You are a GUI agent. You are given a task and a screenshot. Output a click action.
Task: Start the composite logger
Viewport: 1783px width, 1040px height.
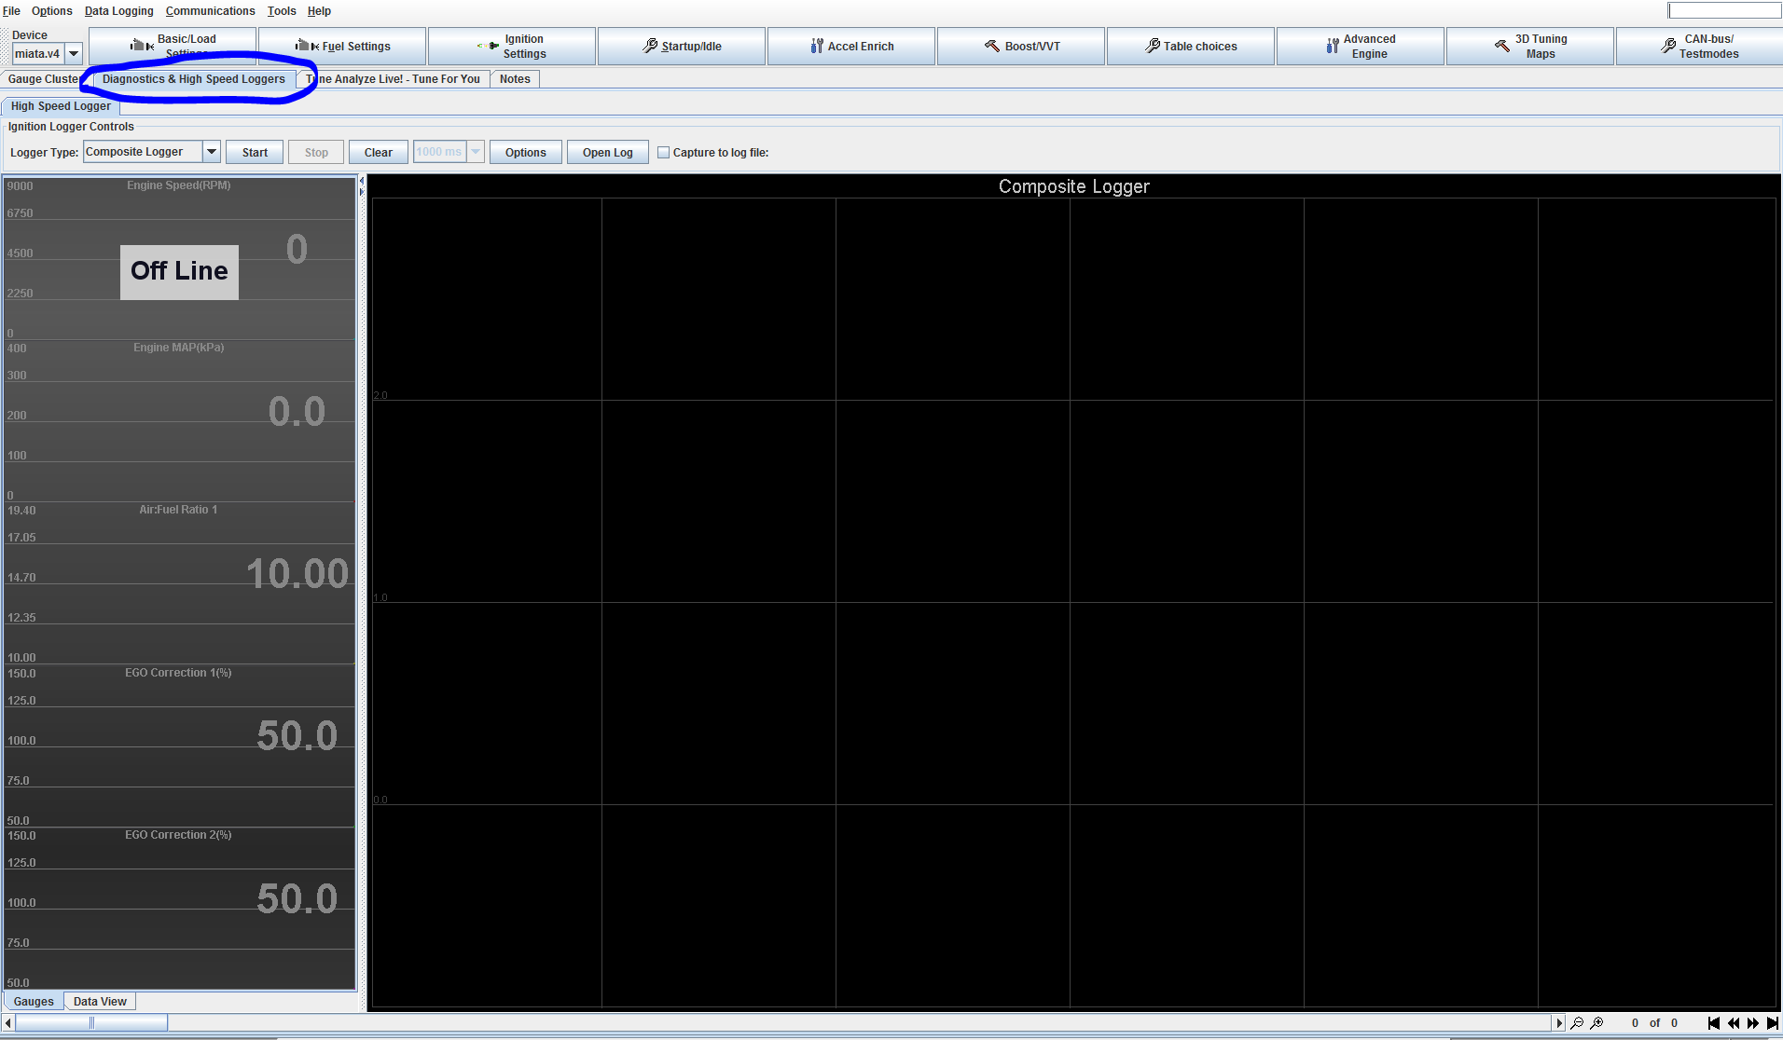point(255,153)
